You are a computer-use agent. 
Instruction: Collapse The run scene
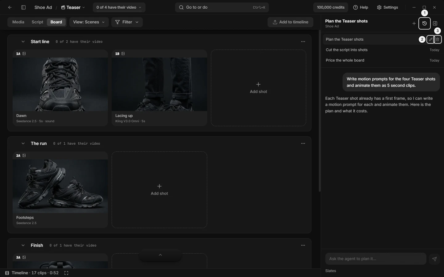(23, 143)
